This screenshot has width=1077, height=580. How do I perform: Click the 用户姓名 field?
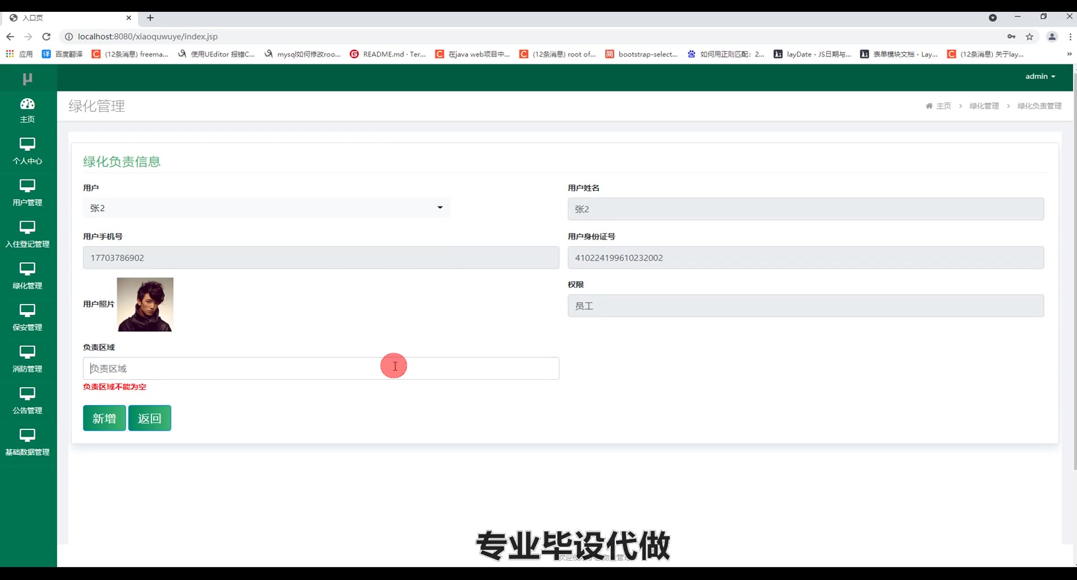point(806,209)
